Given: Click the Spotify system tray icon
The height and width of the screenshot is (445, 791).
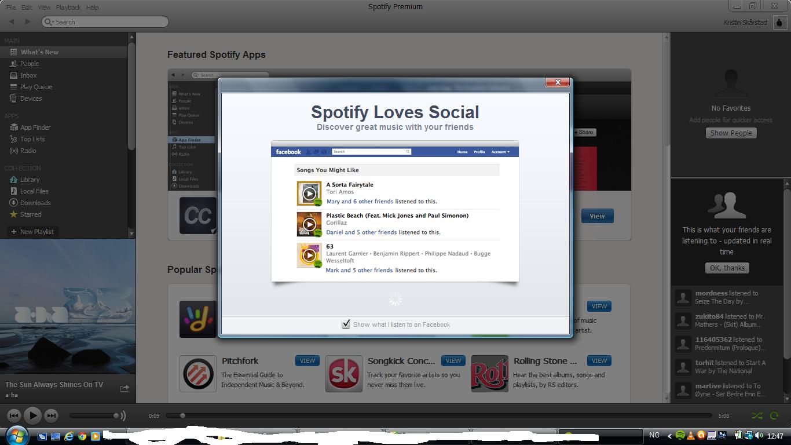Looking at the screenshot, I should point(680,435).
